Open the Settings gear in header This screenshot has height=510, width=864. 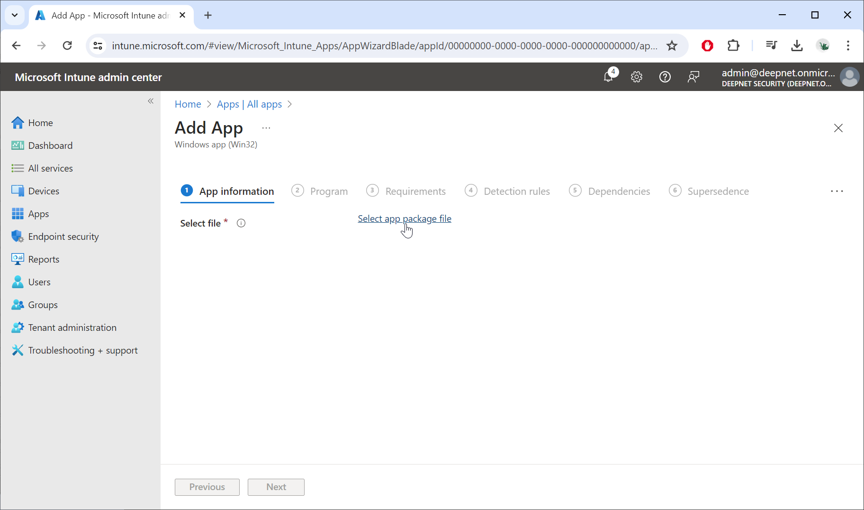point(637,77)
